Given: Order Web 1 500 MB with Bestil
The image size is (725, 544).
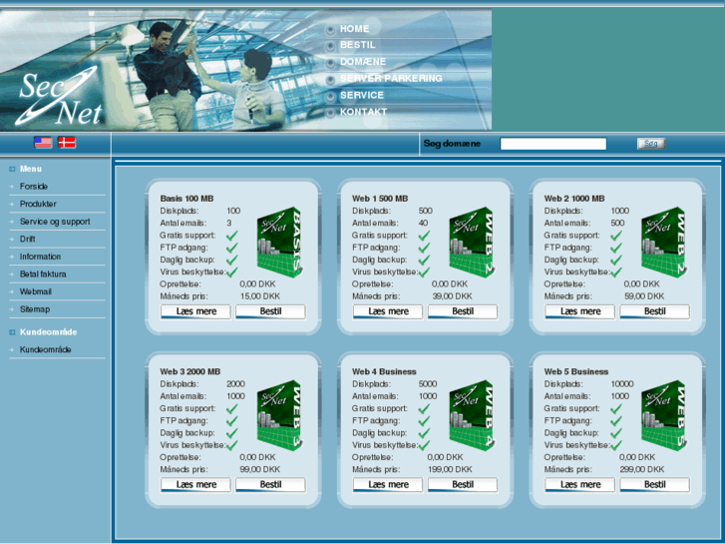Looking at the screenshot, I should tap(463, 311).
